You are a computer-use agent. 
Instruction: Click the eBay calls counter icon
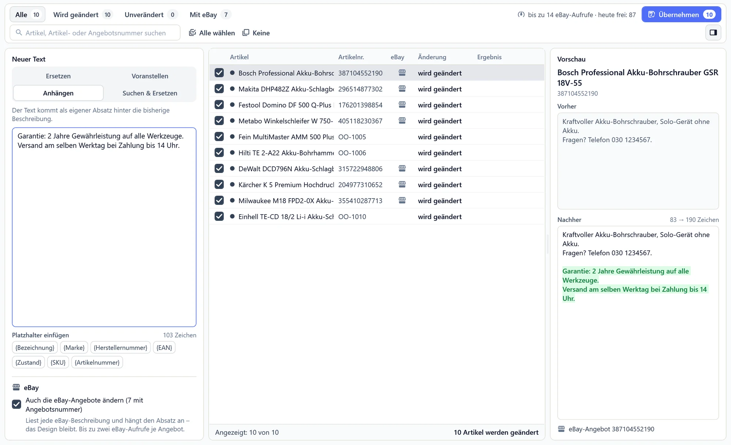coord(521,15)
